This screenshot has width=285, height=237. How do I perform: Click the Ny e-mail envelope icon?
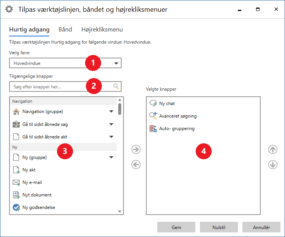(x=16, y=182)
